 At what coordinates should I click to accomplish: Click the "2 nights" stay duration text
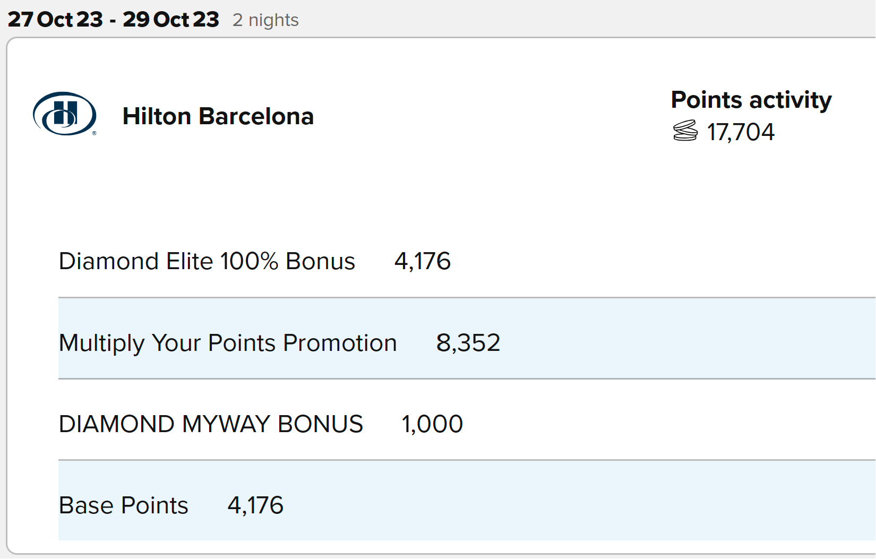265,20
